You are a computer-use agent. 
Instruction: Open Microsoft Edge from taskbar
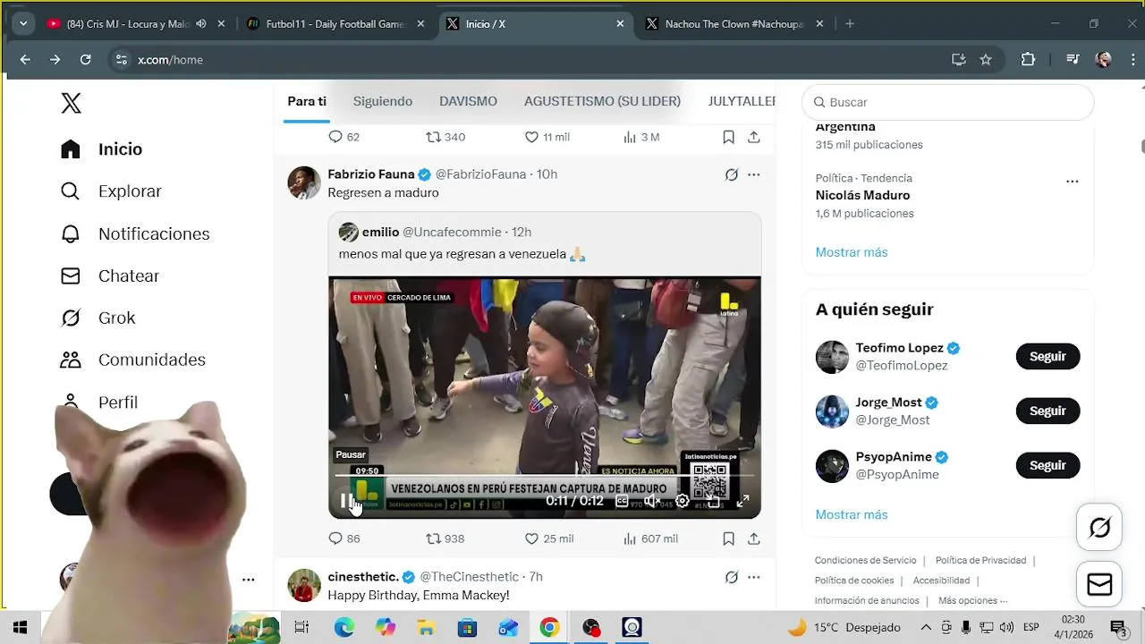[x=344, y=627]
